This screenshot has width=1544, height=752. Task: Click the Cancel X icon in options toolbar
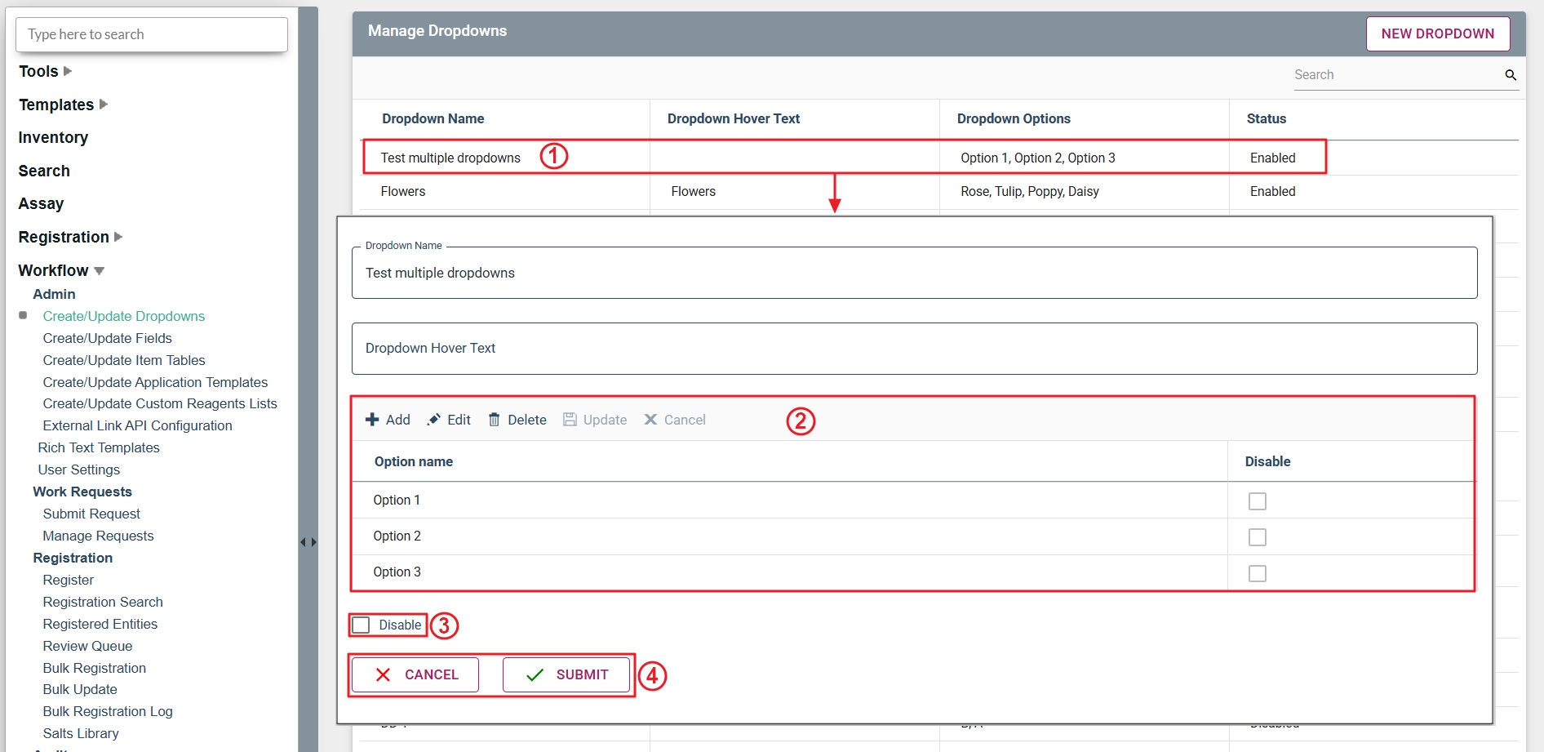pos(650,420)
